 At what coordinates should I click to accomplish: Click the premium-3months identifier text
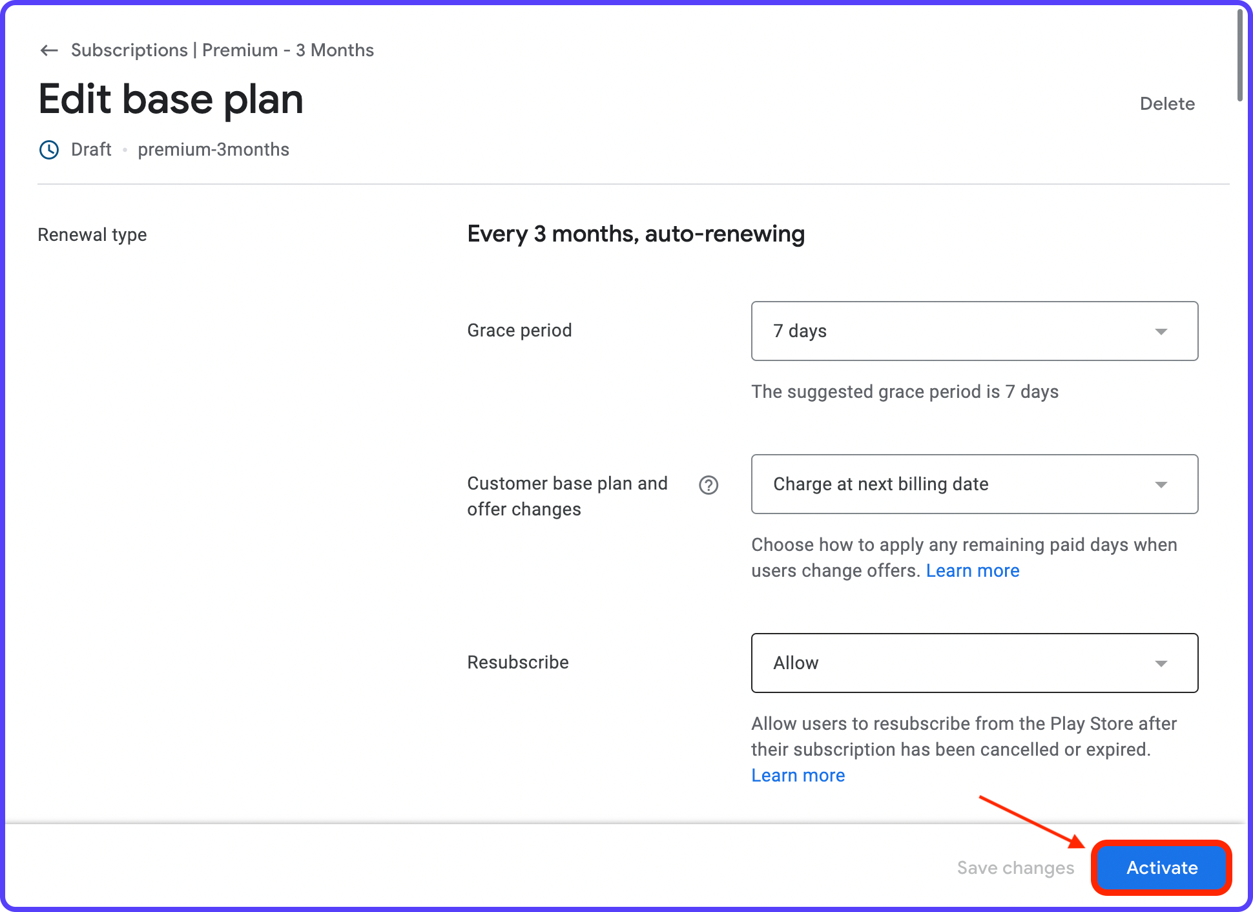pyautogui.click(x=213, y=149)
